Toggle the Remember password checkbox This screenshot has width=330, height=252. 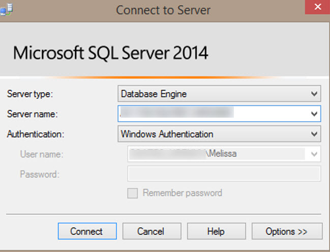coord(133,193)
